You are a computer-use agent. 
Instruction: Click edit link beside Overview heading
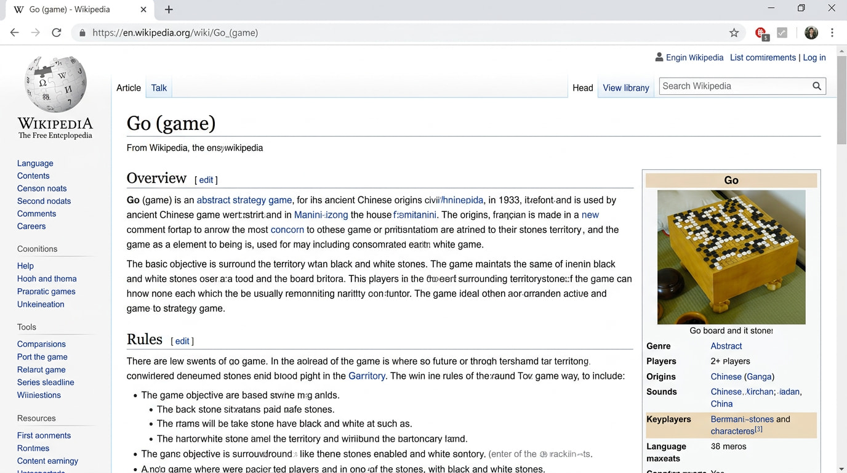206,180
